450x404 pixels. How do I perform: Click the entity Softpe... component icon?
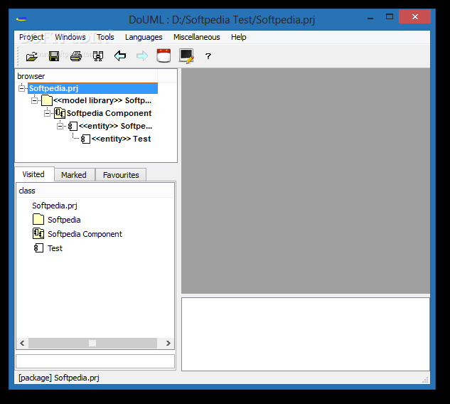click(73, 126)
